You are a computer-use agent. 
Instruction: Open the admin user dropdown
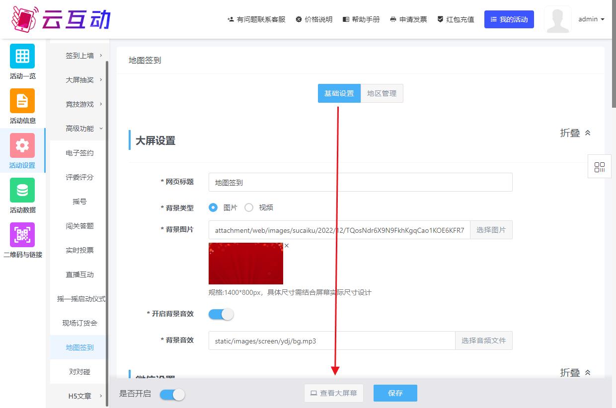tap(591, 19)
